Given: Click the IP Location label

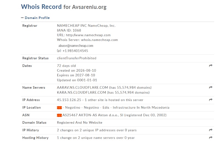Looking at the screenshot, I should pyautogui.click(x=32, y=107).
